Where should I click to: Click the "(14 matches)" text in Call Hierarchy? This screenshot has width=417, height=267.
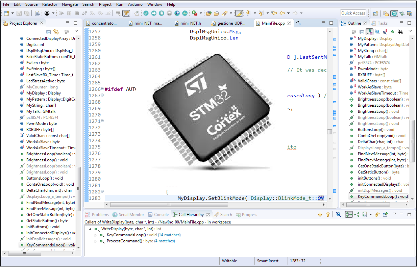point(169,235)
